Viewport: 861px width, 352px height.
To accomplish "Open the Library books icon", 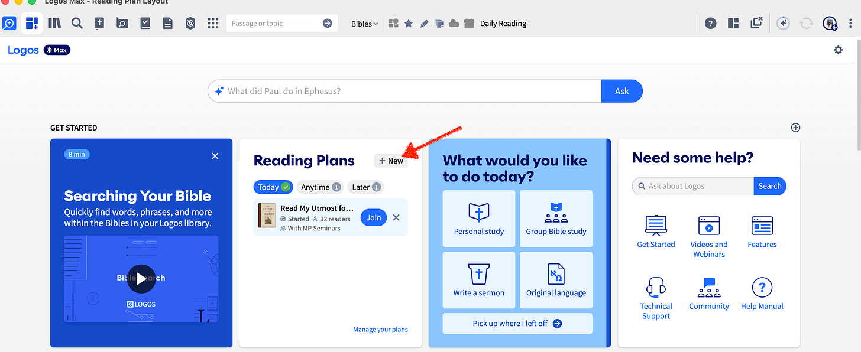I will point(55,24).
